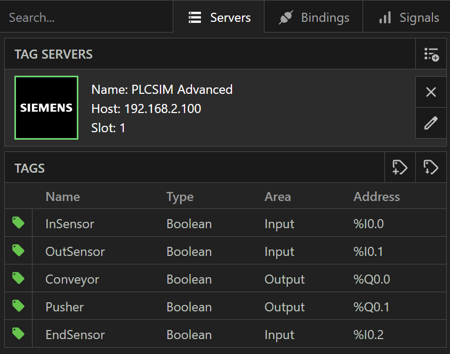Click the add new tag icon
Viewport: 450px width, 354px height.
399,167
